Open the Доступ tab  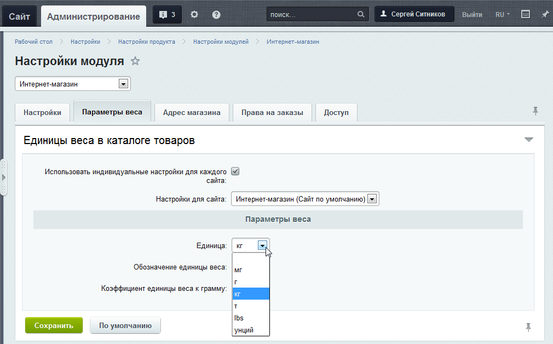[336, 112]
